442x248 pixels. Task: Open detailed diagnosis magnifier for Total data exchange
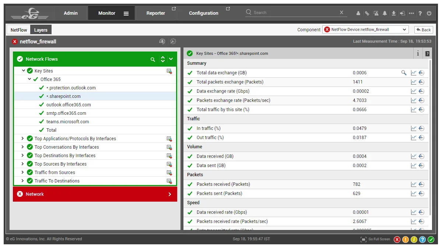pyautogui.click(x=404, y=73)
